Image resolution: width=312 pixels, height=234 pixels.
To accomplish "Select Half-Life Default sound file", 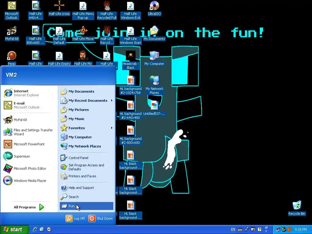I will click(59, 35).
